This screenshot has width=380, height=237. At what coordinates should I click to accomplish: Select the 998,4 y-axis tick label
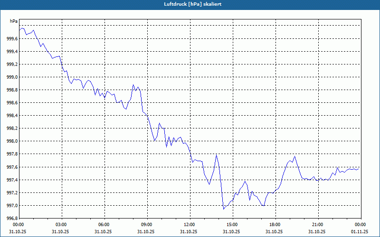(12, 116)
